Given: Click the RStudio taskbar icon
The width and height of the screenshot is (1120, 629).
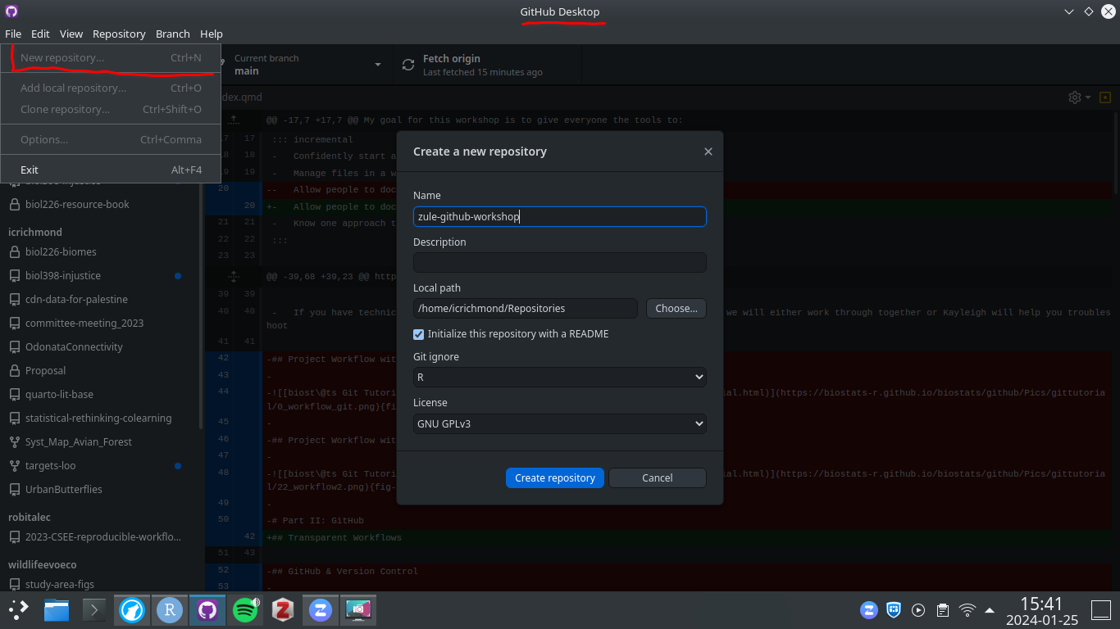Looking at the screenshot, I should pyautogui.click(x=169, y=609).
